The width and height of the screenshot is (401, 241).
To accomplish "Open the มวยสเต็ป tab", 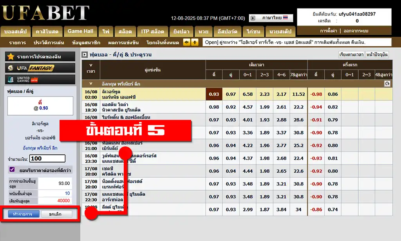I will click(280, 31).
